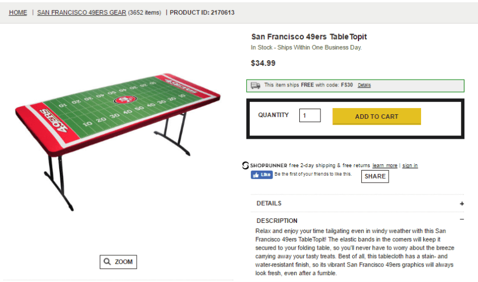The width and height of the screenshot is (478, 282).
Task: Click the ShopRunner sign in link
Action: pos(410,165)
